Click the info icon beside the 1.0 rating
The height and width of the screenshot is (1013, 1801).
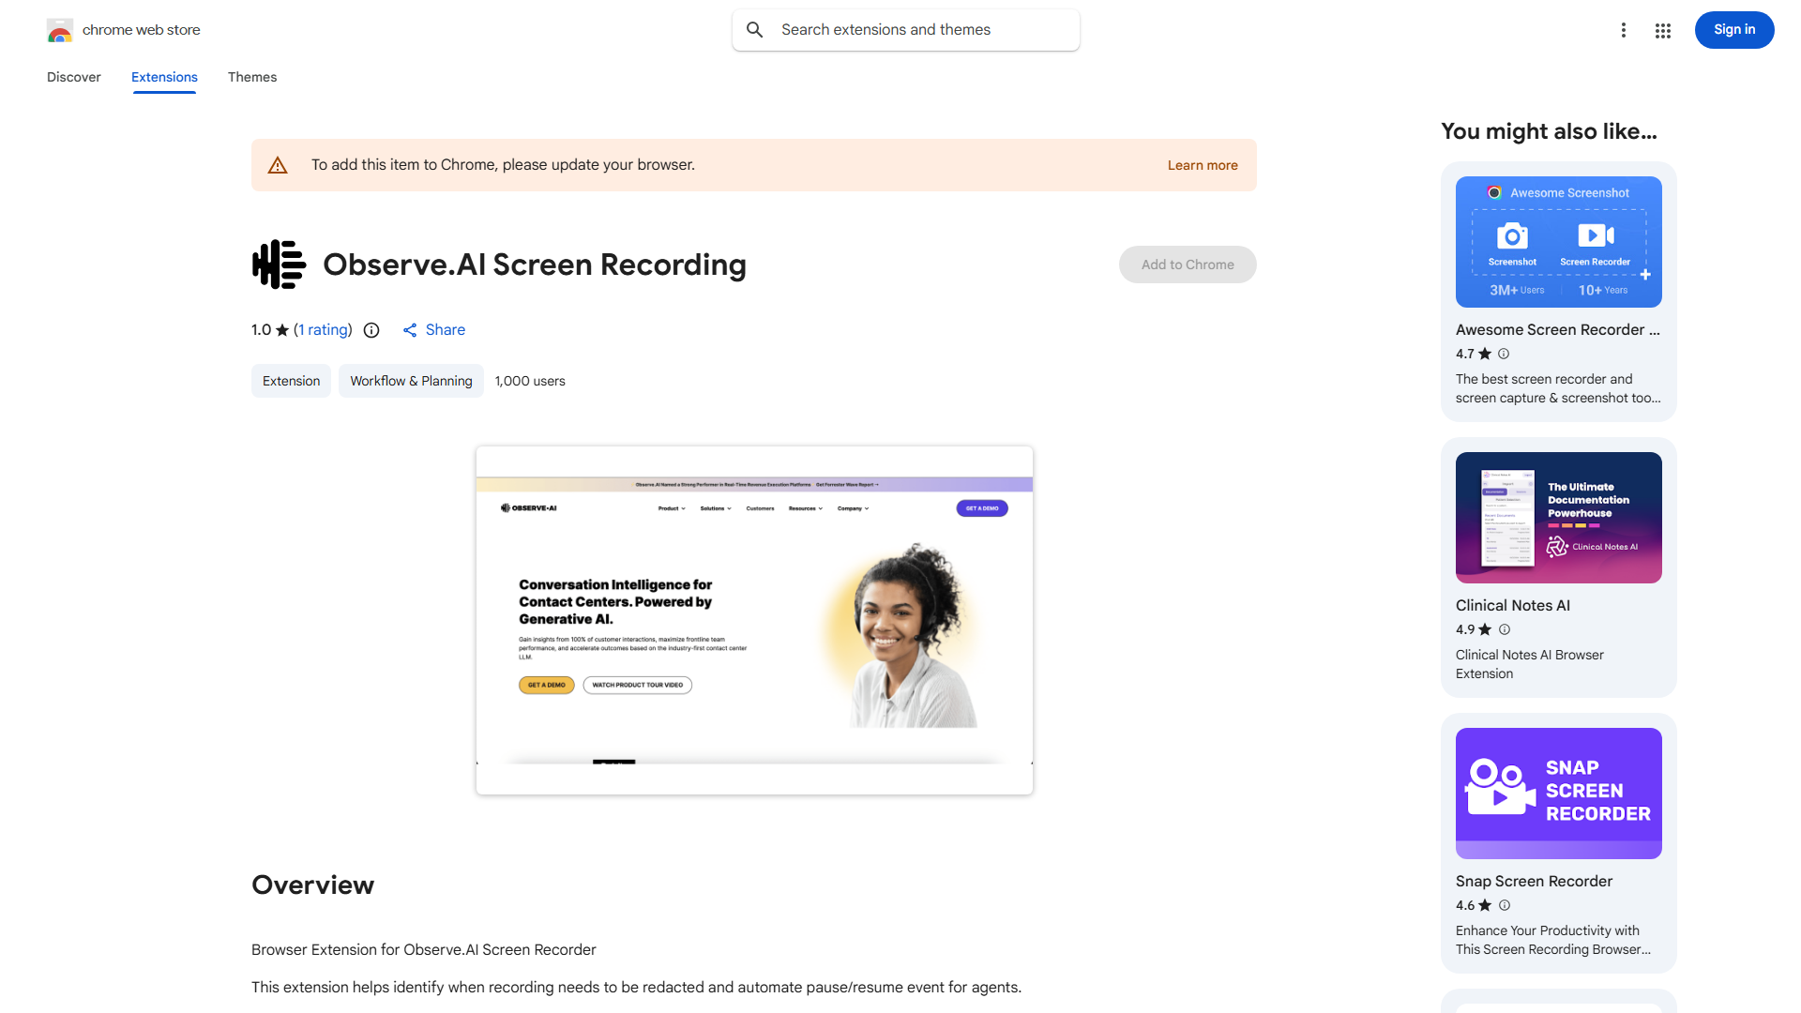click(371, 330)
